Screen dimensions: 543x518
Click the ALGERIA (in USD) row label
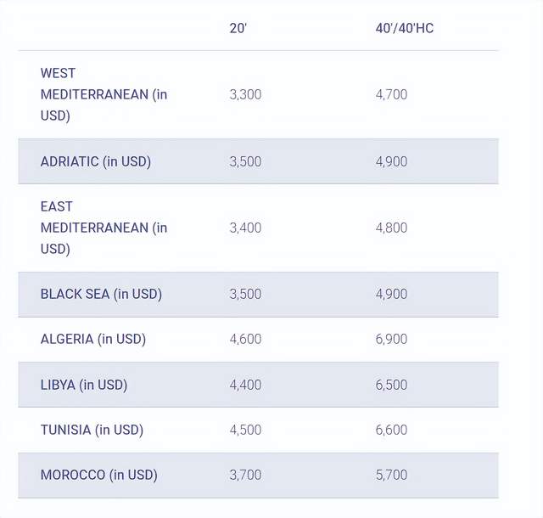point(93,339)
